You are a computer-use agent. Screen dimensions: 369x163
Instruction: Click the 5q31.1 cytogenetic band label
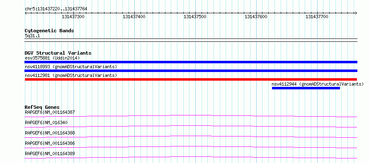[x=31, y=36]
